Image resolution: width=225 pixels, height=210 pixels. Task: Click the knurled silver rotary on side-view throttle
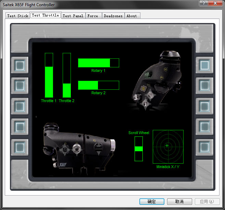113,145
